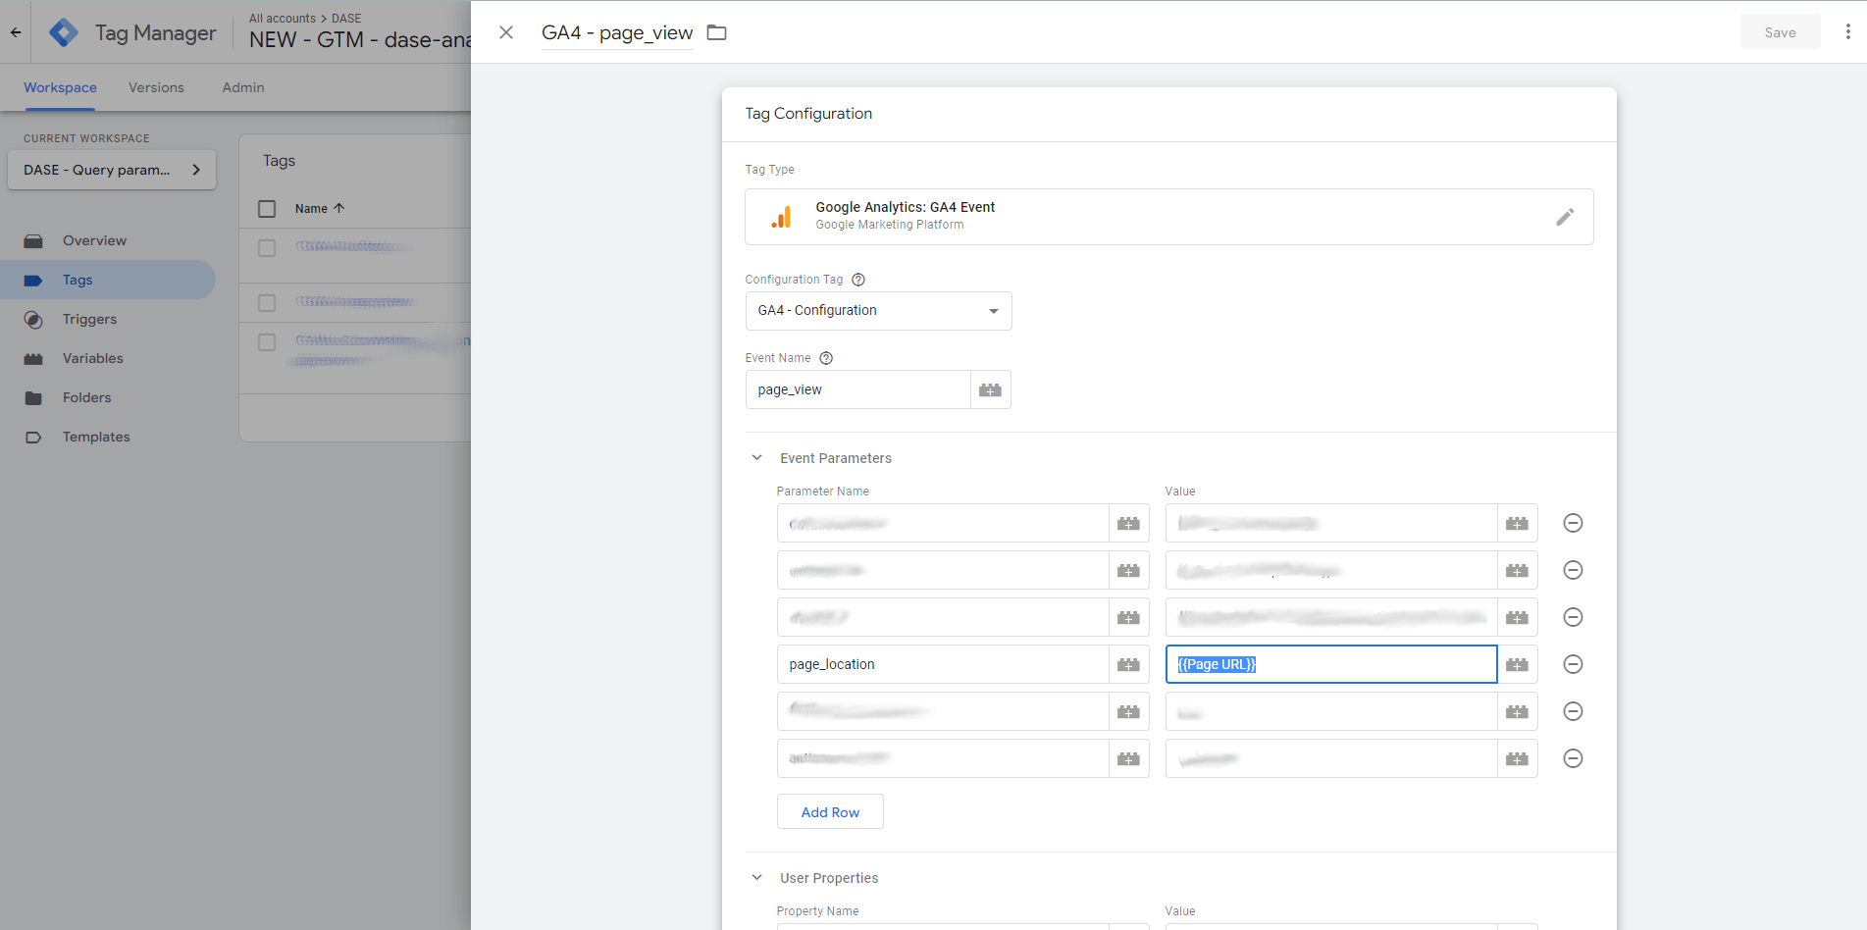Insert variable in page_location name field
The height and width of the screenshot is (930, 1867).
pyautogui.click(x=1129, y=664)
